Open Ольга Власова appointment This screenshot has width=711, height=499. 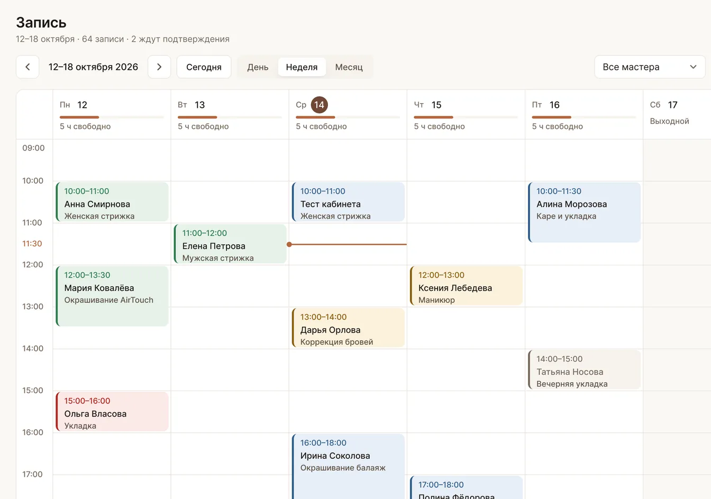pyautogui.click(x=112, y=412)
